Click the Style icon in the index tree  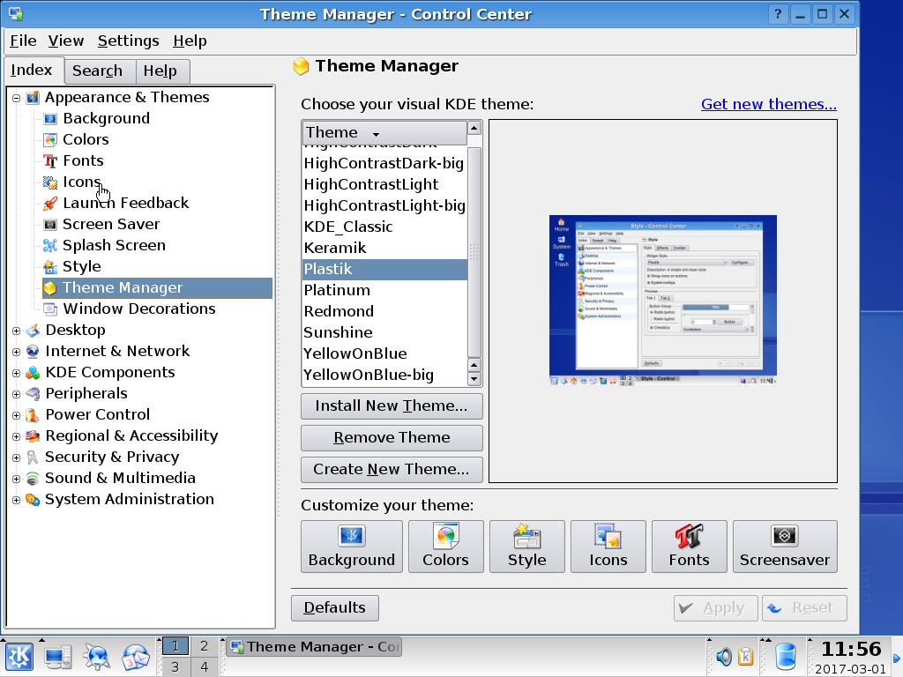pyautogui.click(x=50, y=266)
